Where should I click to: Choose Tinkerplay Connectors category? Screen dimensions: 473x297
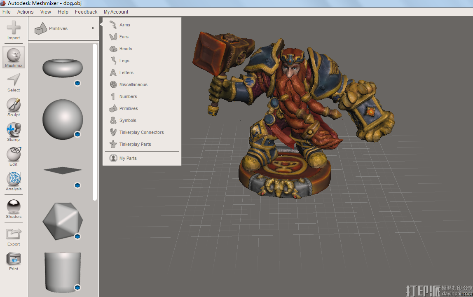click(x=142, y=132)
